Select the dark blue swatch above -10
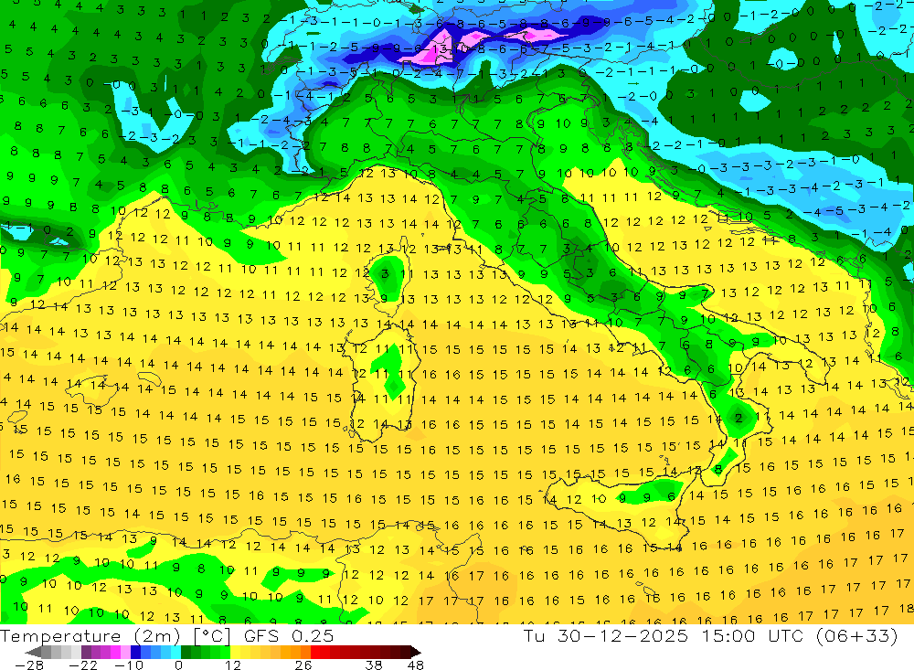The height and width of the screenshot is (670, 914). tap(135, 652)
